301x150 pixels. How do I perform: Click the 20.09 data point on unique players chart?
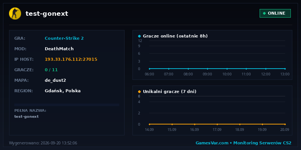[x=285, y=124]
